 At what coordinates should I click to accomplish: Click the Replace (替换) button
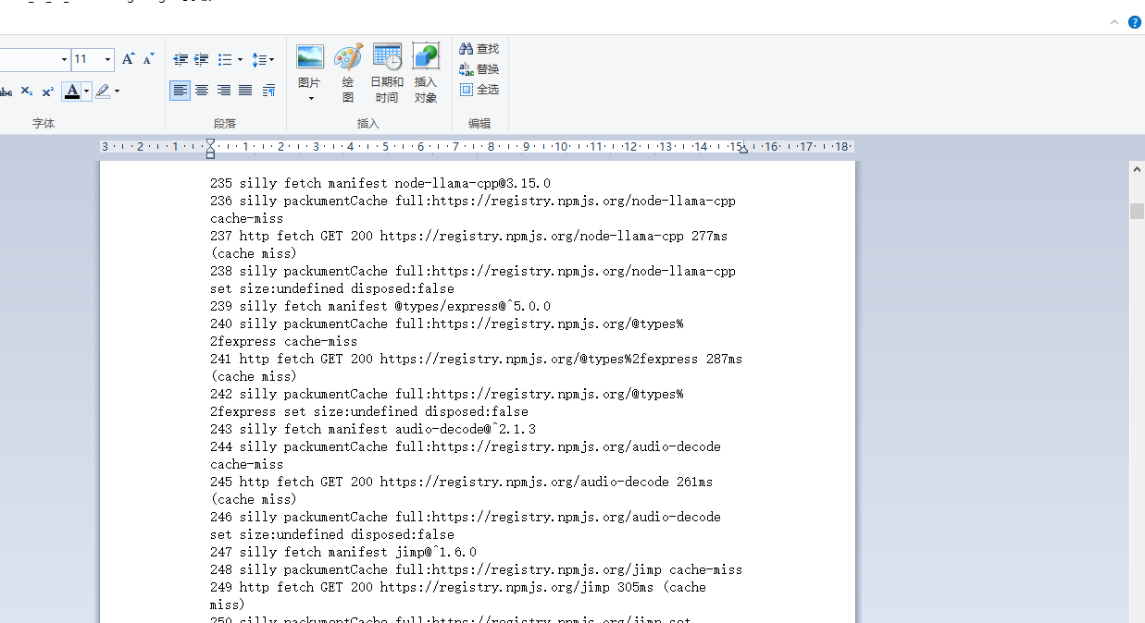(479, 68)
